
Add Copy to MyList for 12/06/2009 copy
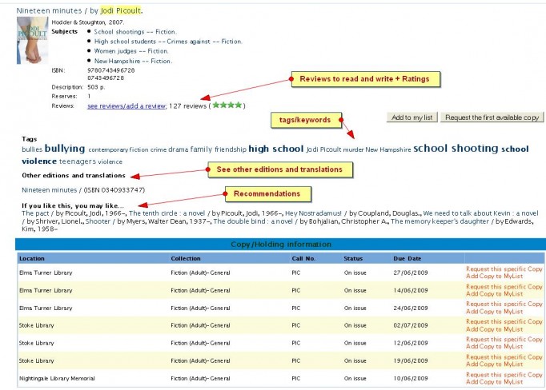click(494, 346)
